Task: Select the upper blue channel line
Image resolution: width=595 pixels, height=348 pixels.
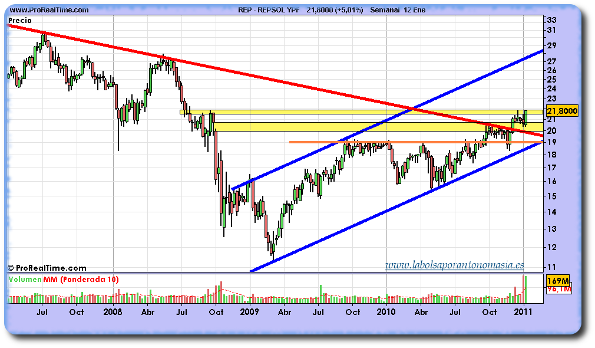Action: point(387,120)
